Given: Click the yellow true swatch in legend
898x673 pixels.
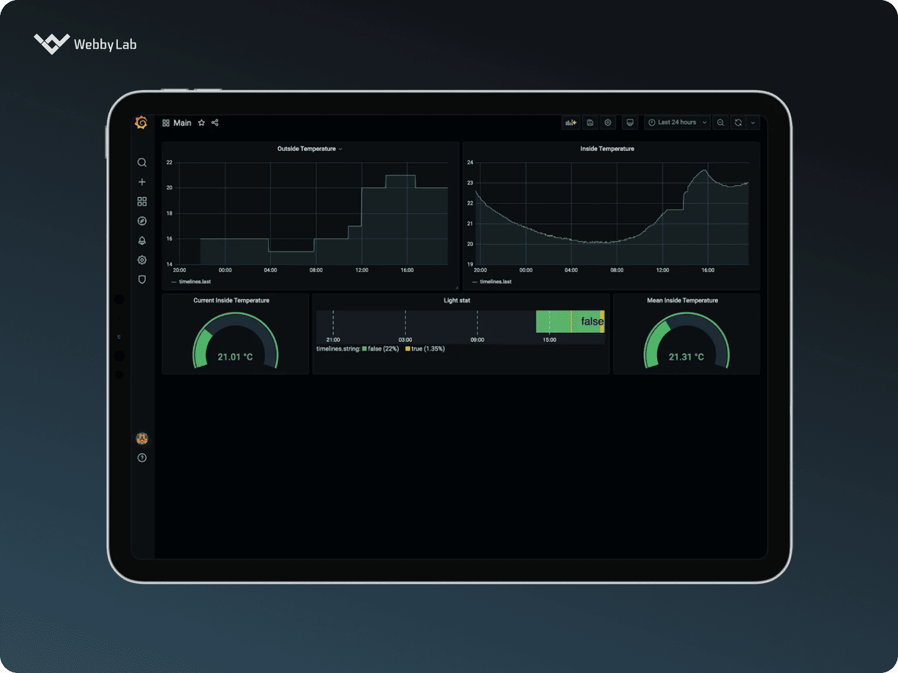Looking at the screenshot, I should [408, 349].
